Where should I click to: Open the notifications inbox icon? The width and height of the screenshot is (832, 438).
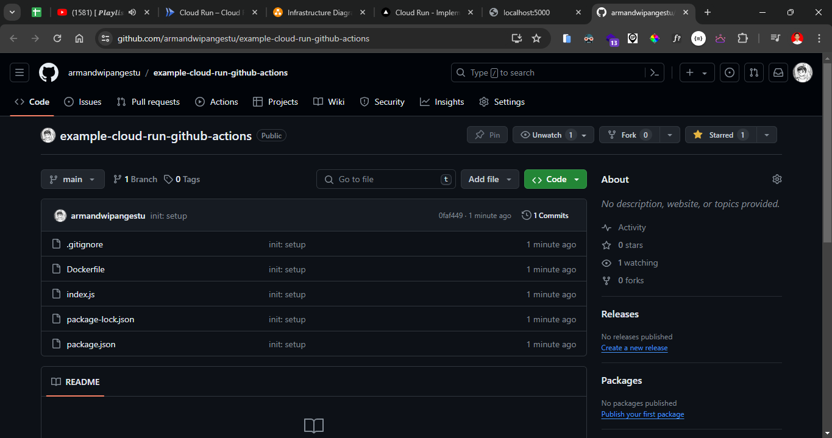(778, 72)
